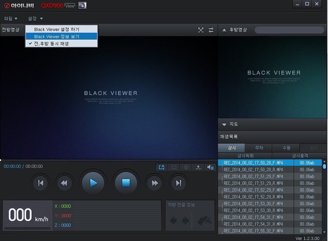Viewport: 328px width, 241px height.
Task: Stop playback with the stop button
Action: [126, 183]
